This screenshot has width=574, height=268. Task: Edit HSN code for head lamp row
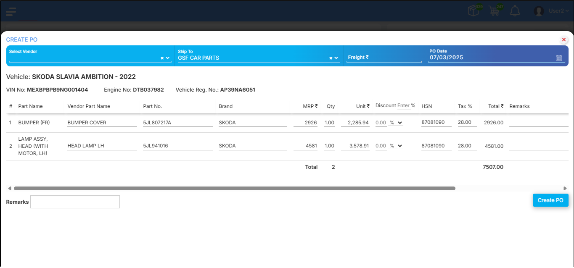coord(436,146)
